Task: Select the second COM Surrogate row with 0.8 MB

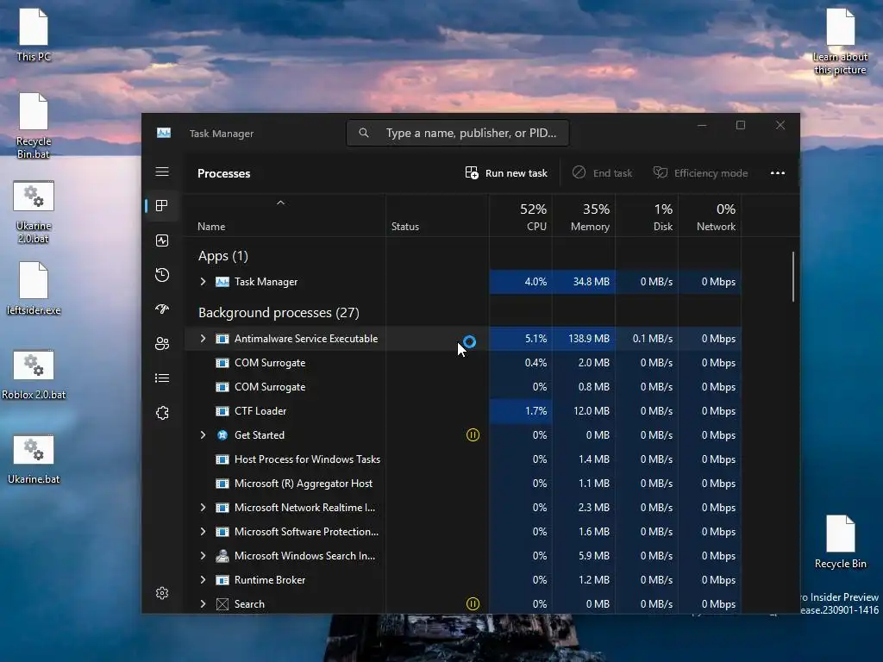Action: click(x=463, y=387)
